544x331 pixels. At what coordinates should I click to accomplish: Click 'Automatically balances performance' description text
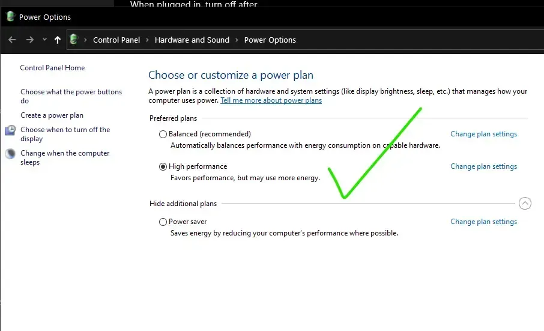[305, 145]
